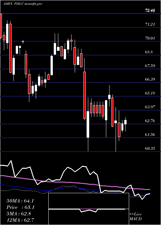Click the 62.76 price axis label
Screen dimensions: 161x225
[x=150, y=121]
